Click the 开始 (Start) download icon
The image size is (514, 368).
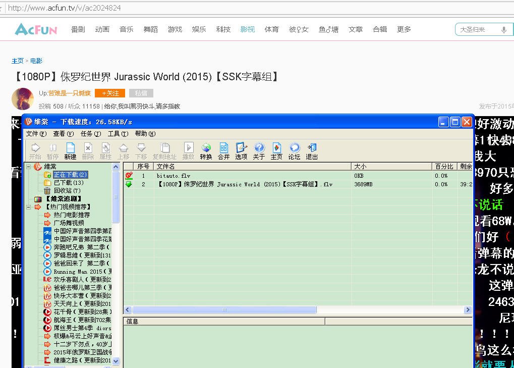[35, 149]
